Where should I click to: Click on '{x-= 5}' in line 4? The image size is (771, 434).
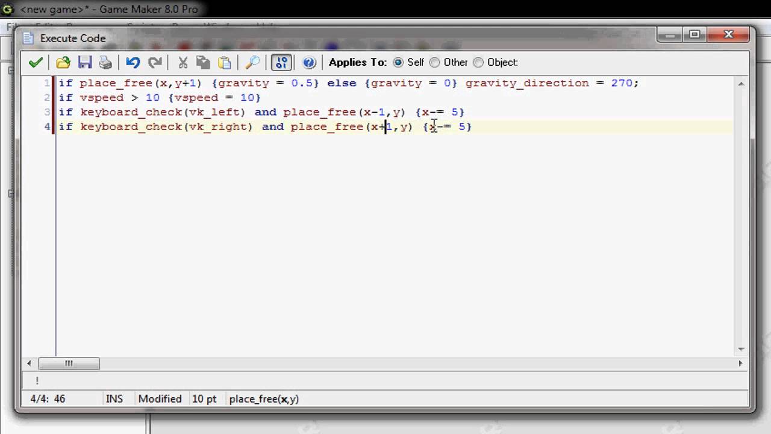448,127
